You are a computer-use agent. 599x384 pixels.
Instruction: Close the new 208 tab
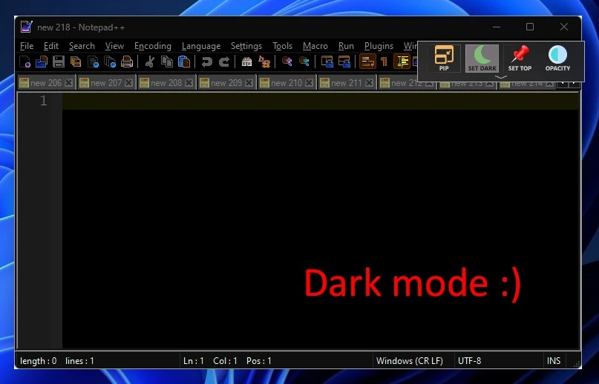[x=189, y=83]
